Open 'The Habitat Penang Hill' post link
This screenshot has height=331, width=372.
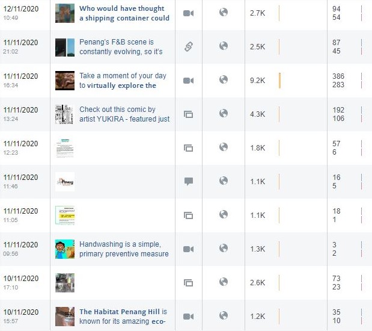pos(123,317)
